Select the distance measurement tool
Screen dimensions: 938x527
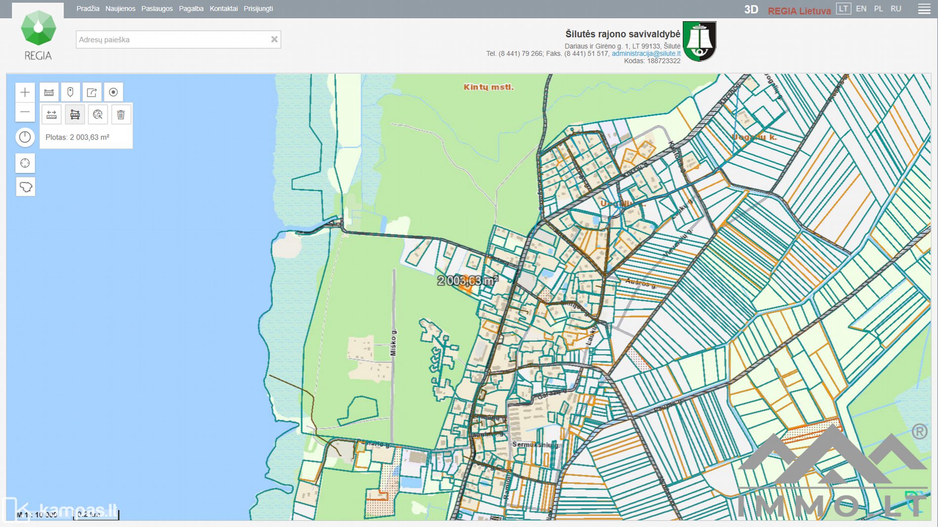(x=51, y=115)
